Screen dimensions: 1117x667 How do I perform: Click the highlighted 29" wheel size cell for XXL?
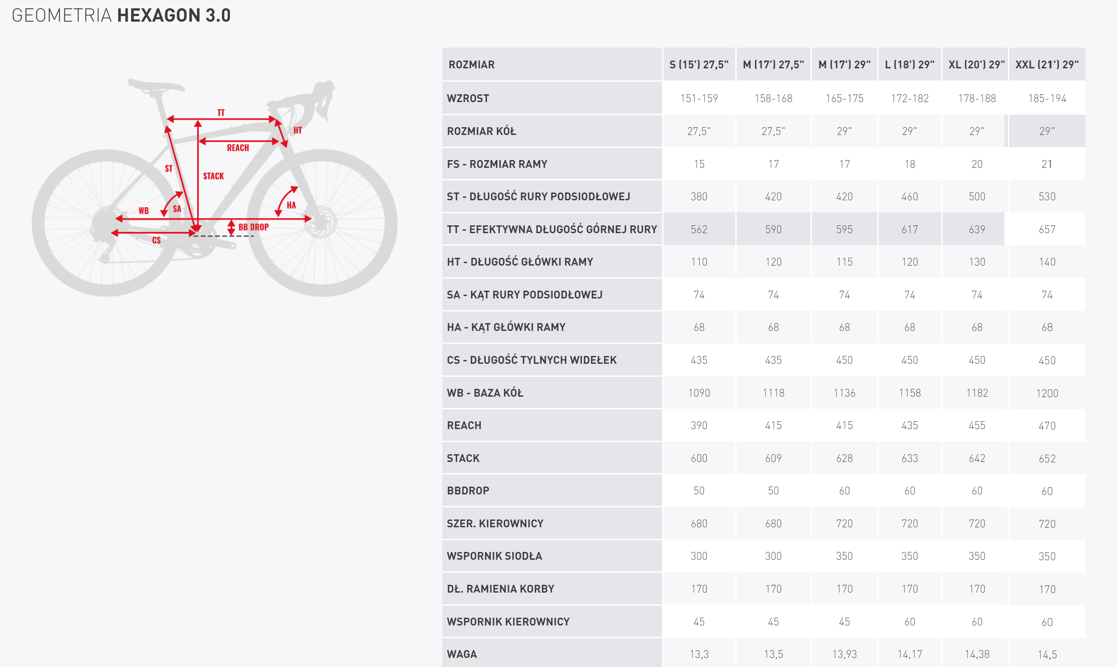(x=1046, y=131)
